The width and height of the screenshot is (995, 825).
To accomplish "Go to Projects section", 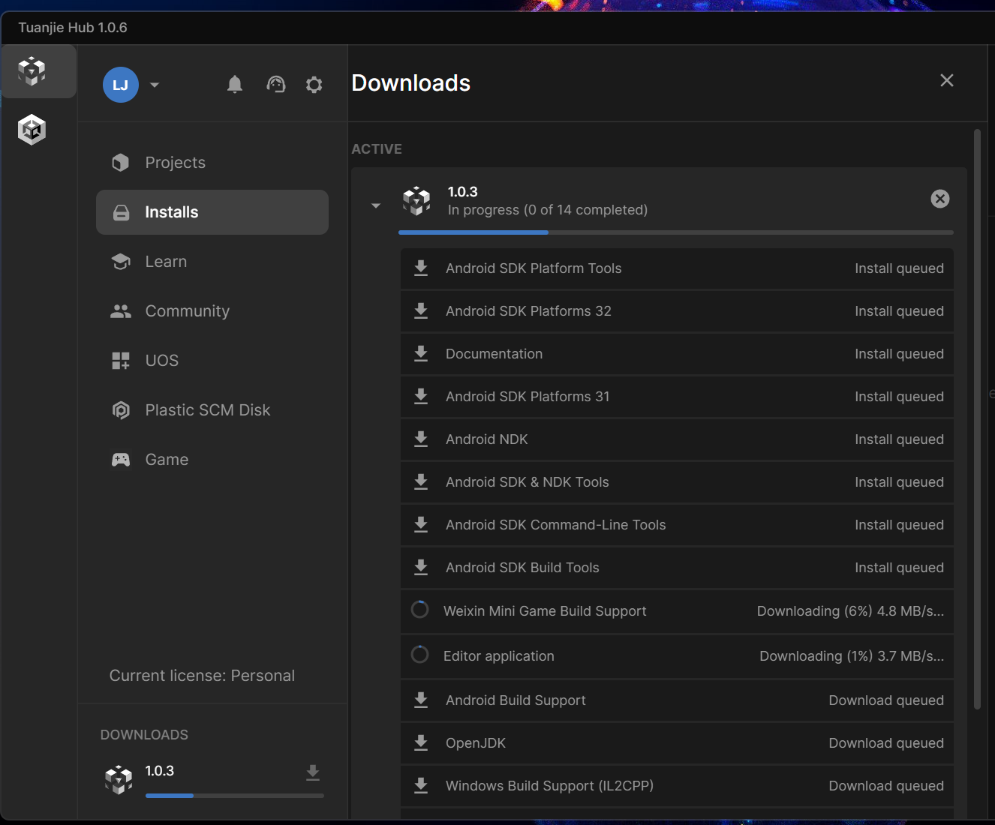I will click(x=212, y=163).
